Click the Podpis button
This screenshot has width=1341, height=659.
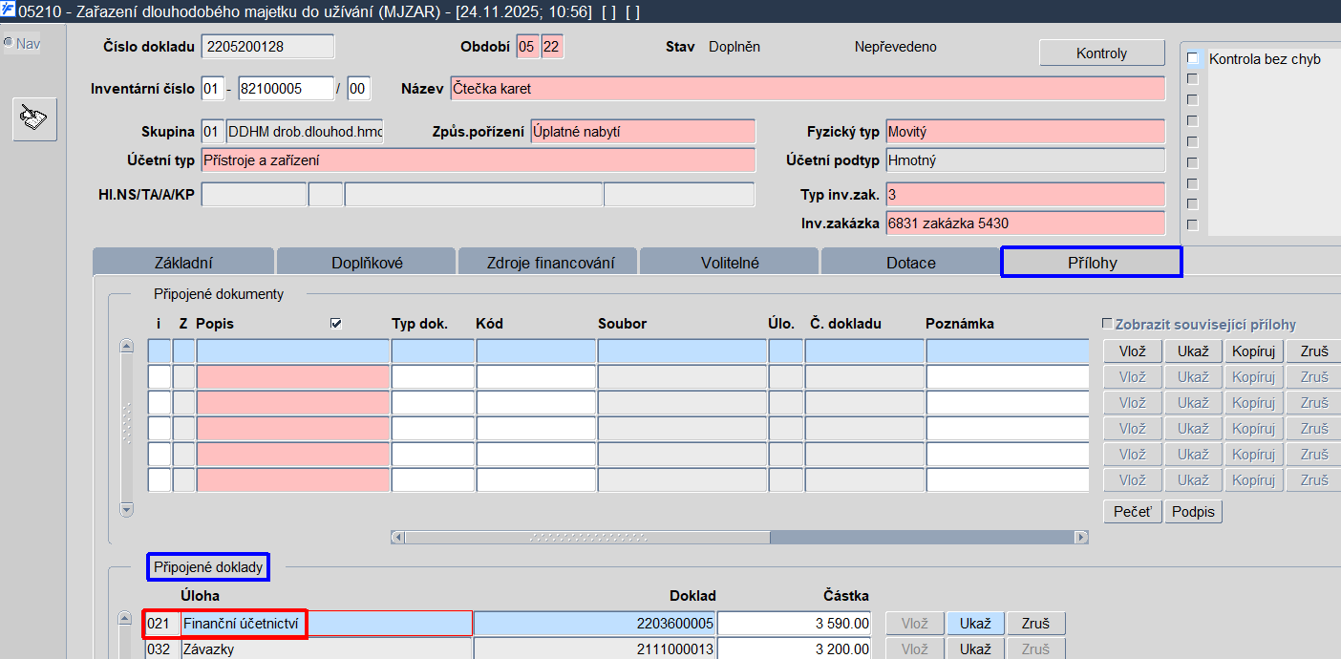point(1194,512)
